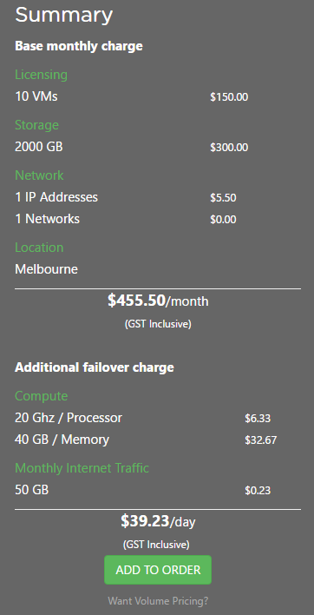The width and height of the screenshot is (314, 615).
Task: Select the Monthly Internet Traffic label
Action: 82,468
